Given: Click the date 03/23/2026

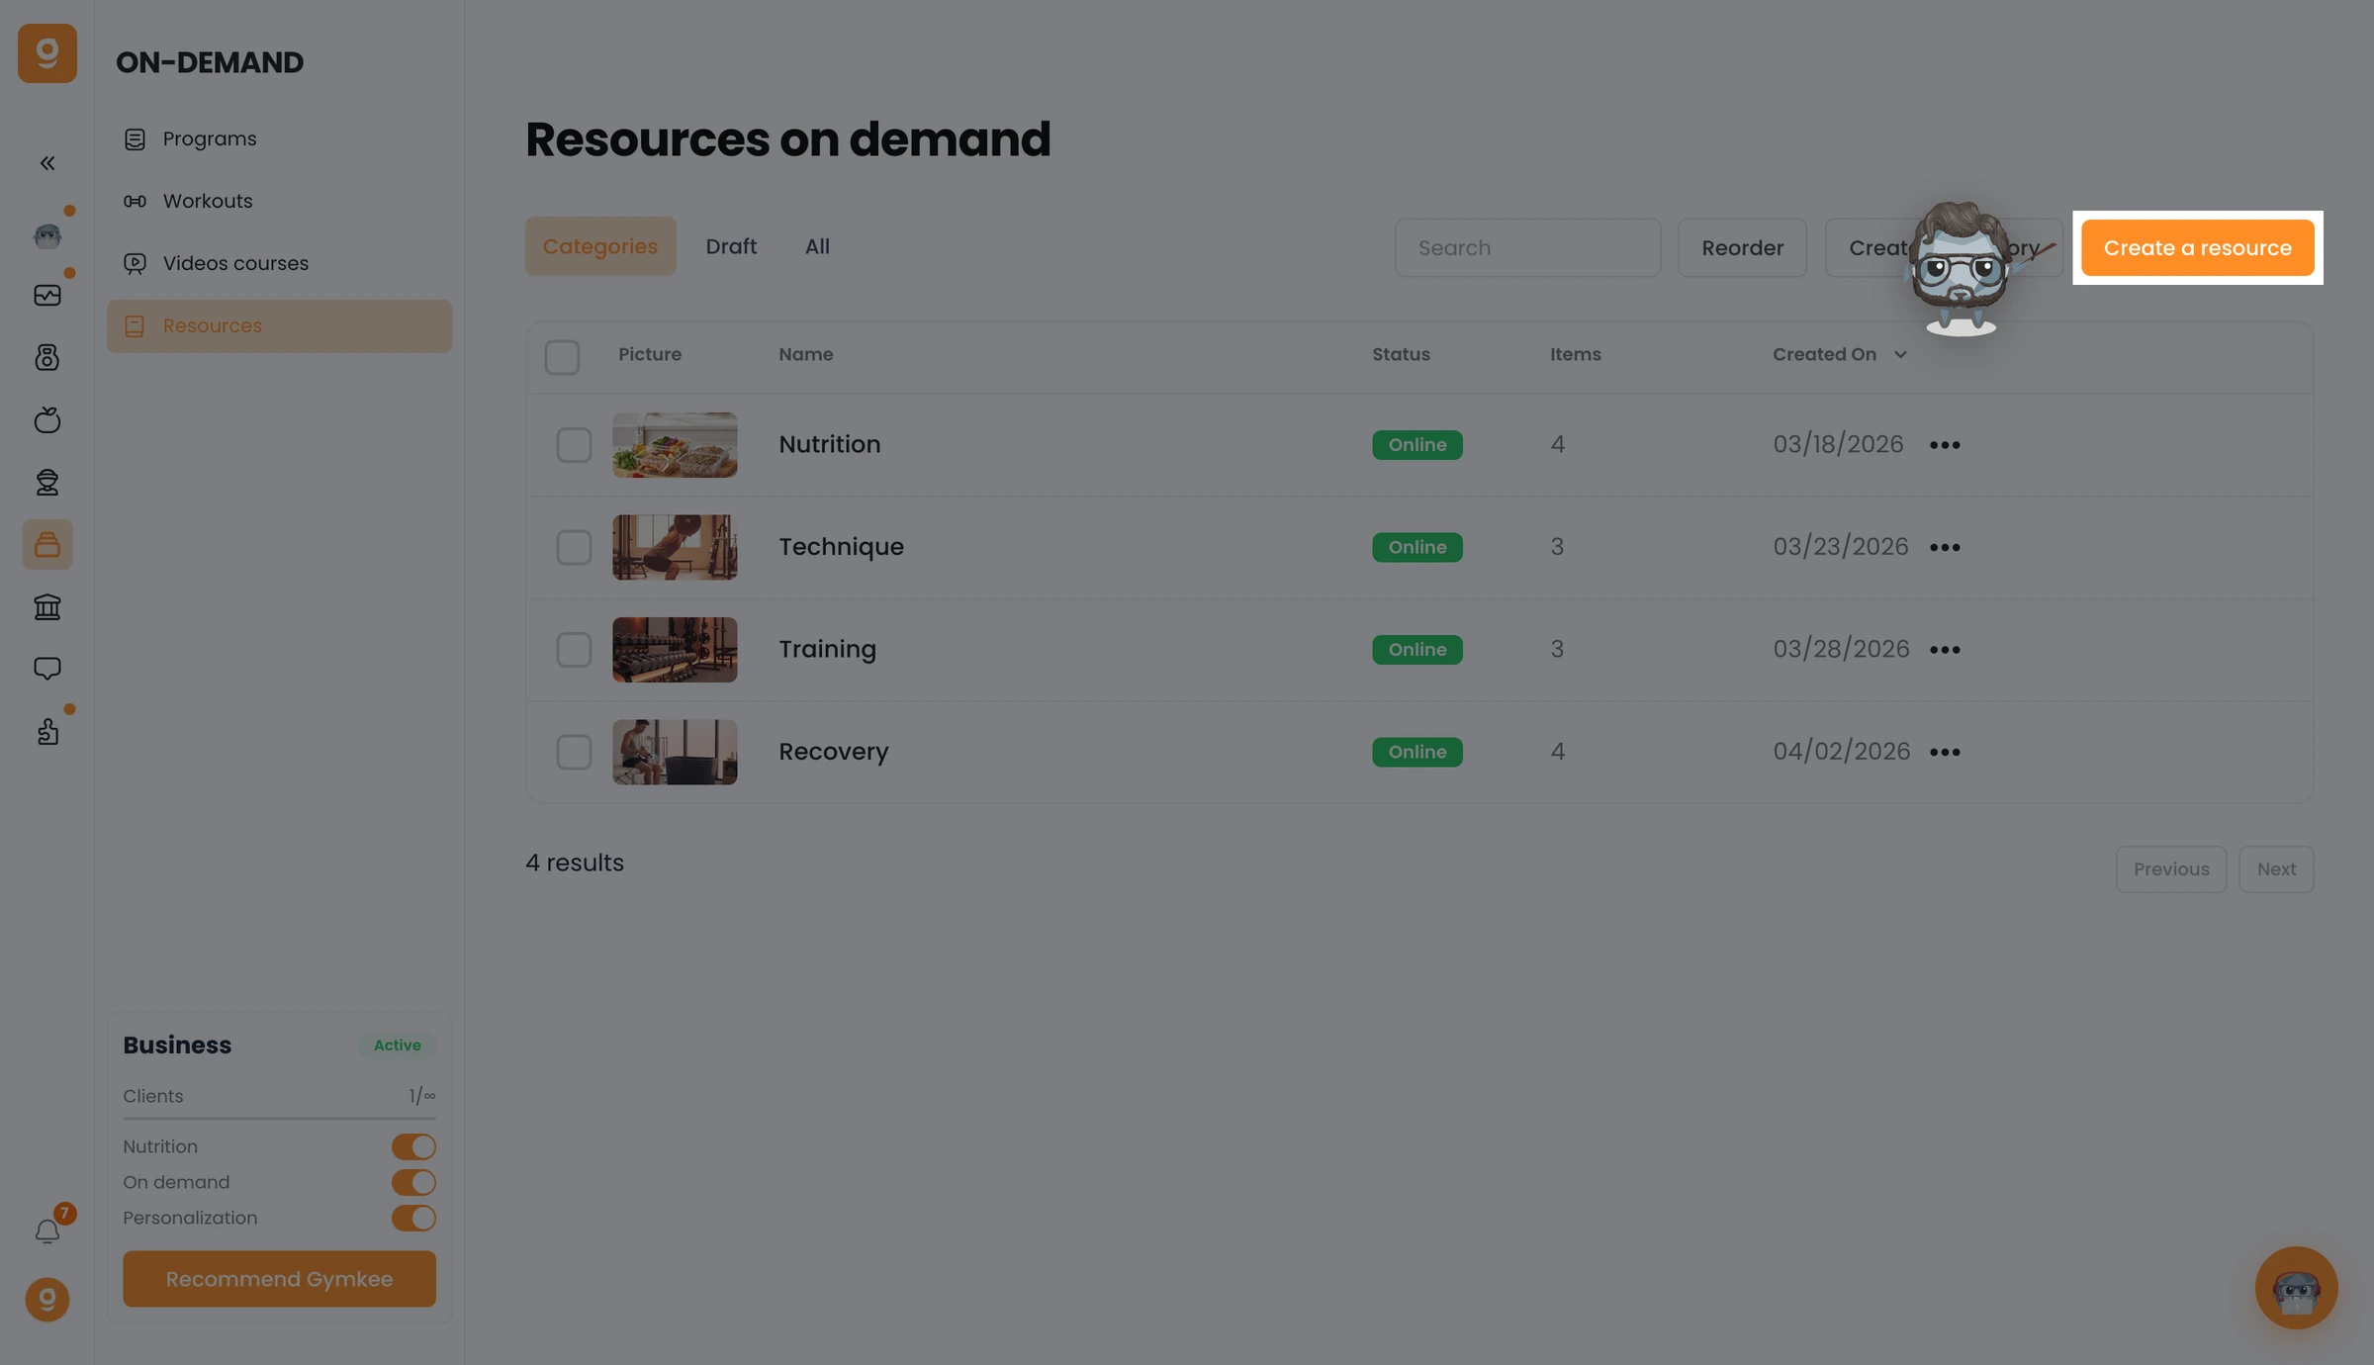Looking at the screenshot, I should (x=1840, y=547).
